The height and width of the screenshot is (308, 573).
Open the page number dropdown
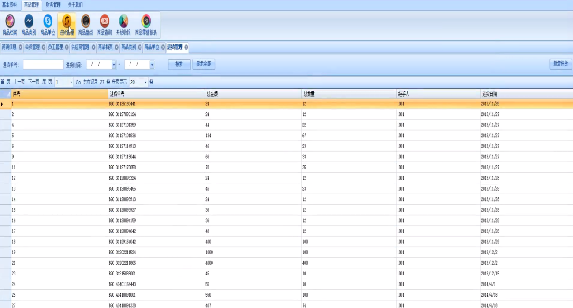pos(71,82)
